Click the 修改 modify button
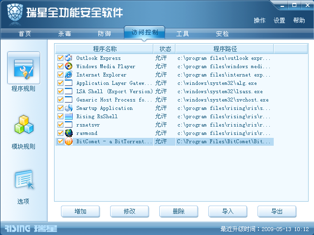The image size is (314, 235). tap(130, 211)
